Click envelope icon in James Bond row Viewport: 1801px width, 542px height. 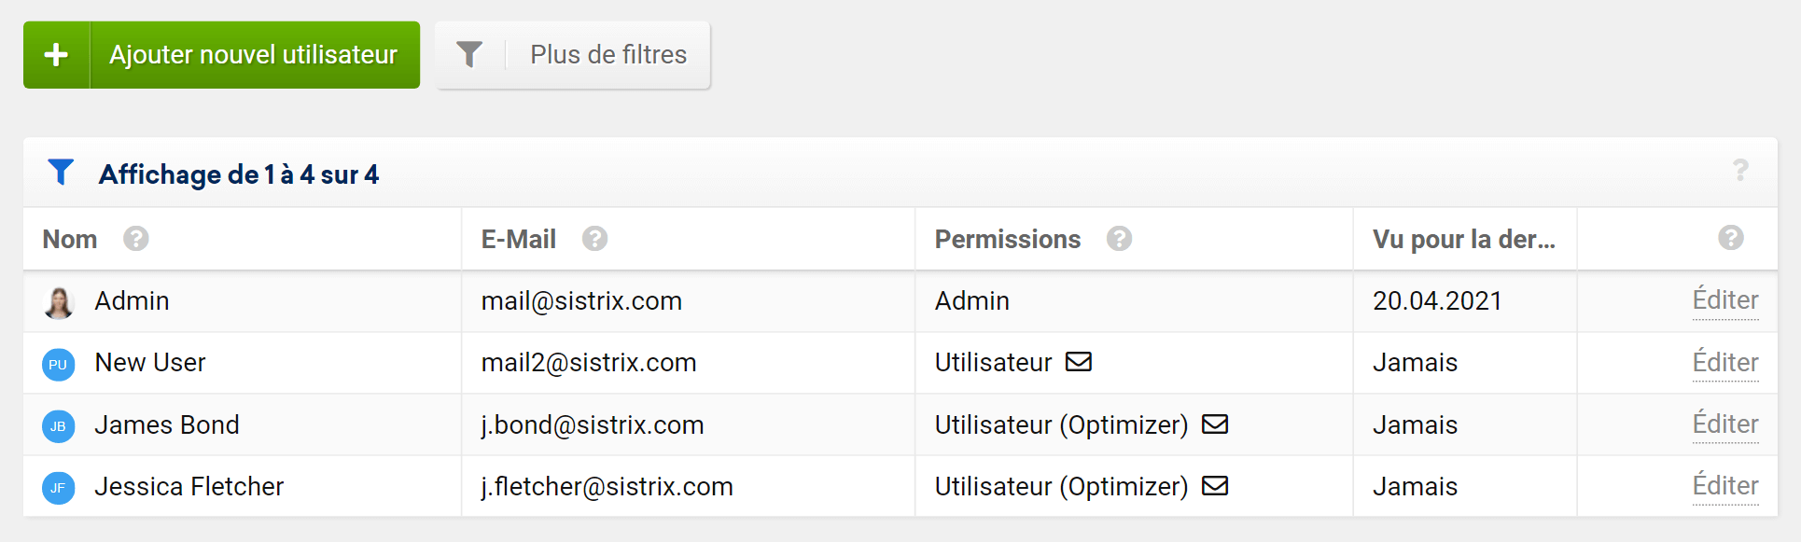(x=1215, y=424)
